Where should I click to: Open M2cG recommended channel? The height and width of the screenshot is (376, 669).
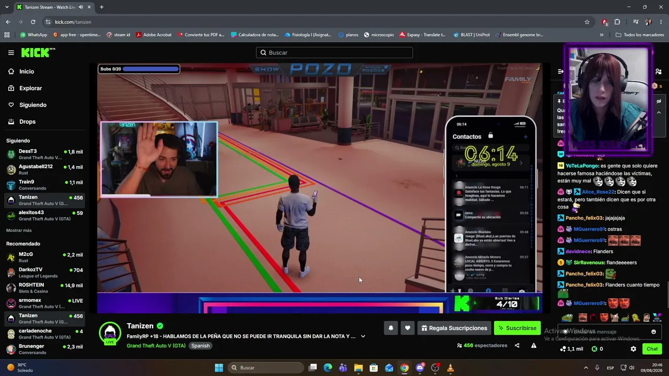coord(44,257)
